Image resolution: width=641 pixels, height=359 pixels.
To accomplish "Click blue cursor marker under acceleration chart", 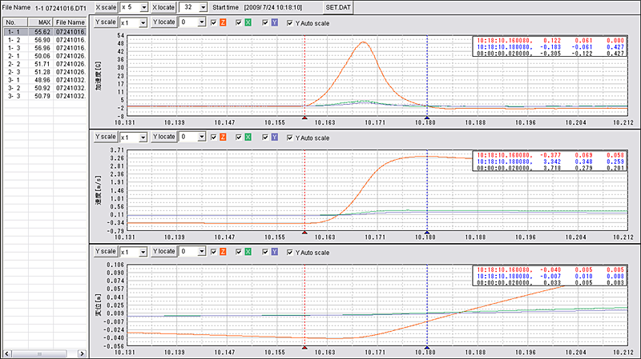I will (427, 118).
